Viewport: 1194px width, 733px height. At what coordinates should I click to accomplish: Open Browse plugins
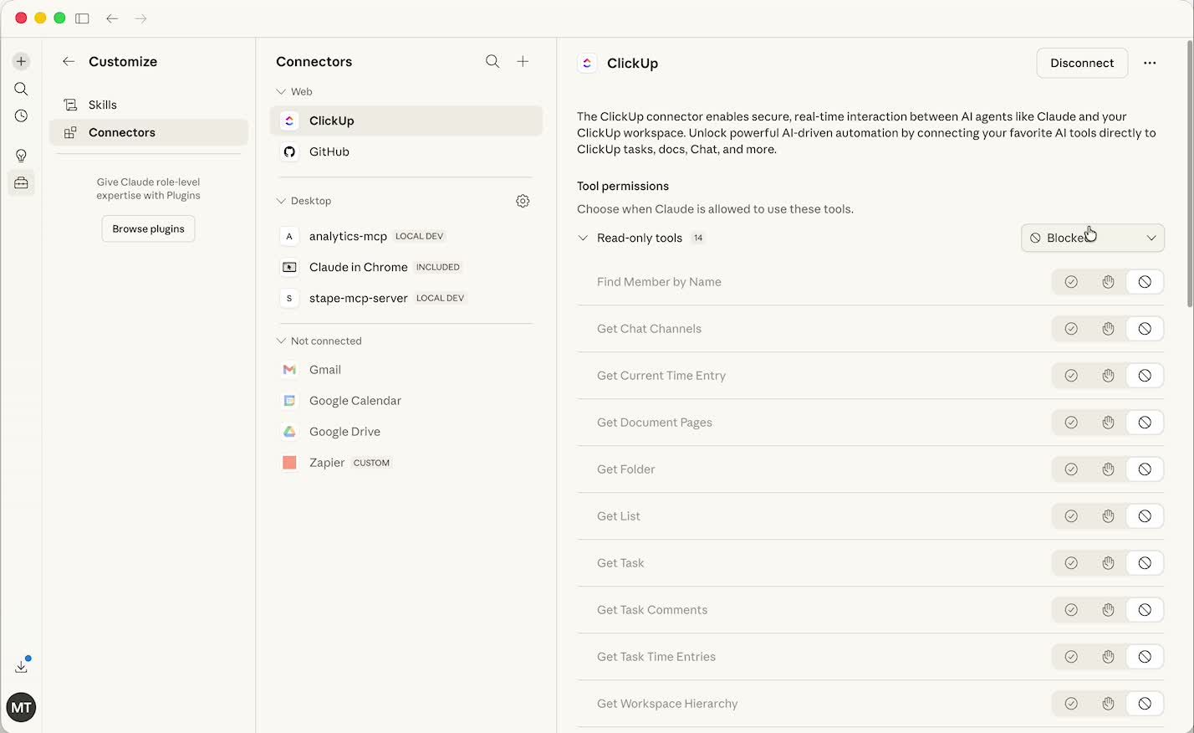point(148,228)
